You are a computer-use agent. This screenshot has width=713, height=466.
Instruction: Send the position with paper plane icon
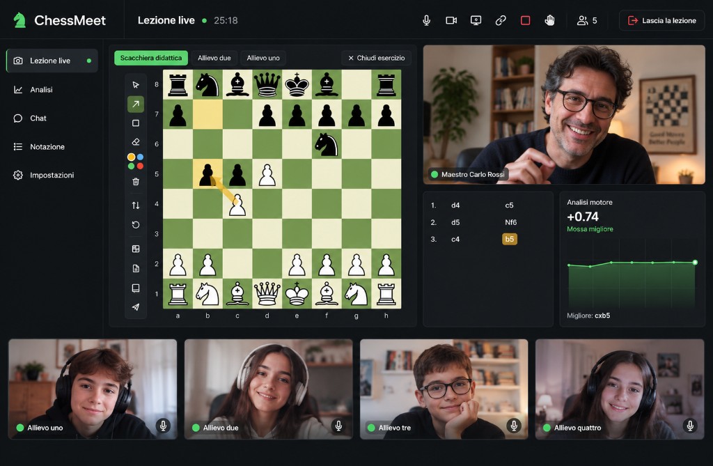pyautogui.click(x=136, y=306)
